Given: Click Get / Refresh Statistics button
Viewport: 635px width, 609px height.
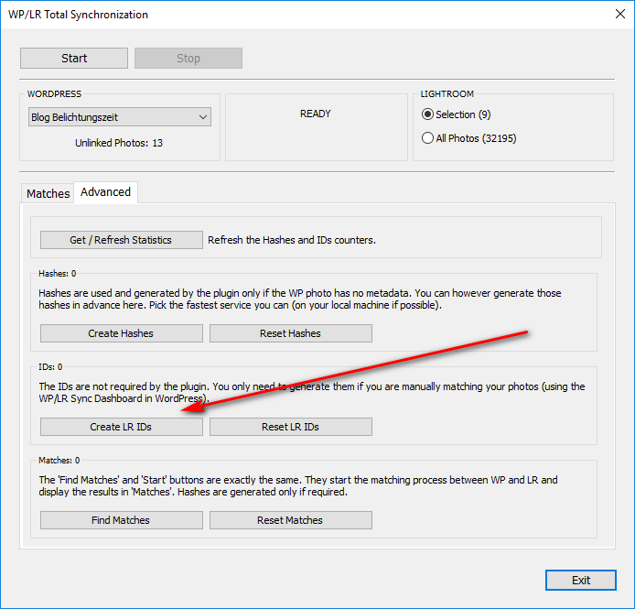Looking at the screenshot, I should [x=122, y=240].
